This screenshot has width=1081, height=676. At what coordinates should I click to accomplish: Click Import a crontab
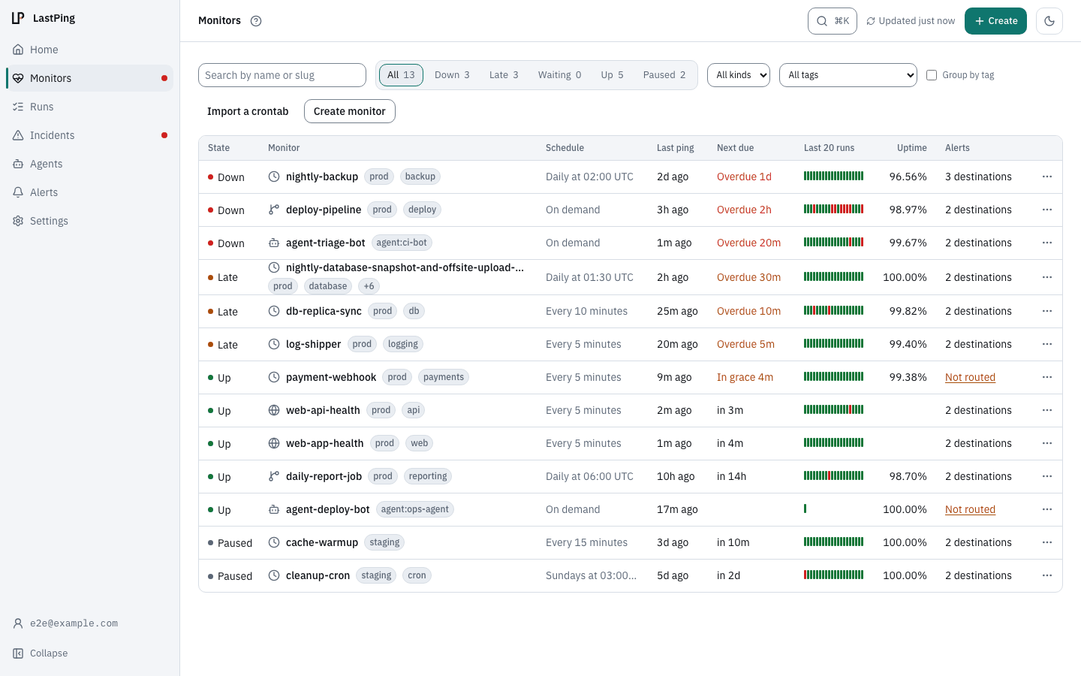(248, 111)
